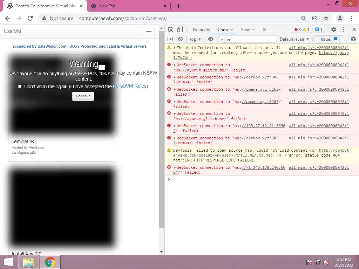Open the Action Center flag icon
Image resolution: width=359 pixels, height=269 pixels.
[309, 262]
